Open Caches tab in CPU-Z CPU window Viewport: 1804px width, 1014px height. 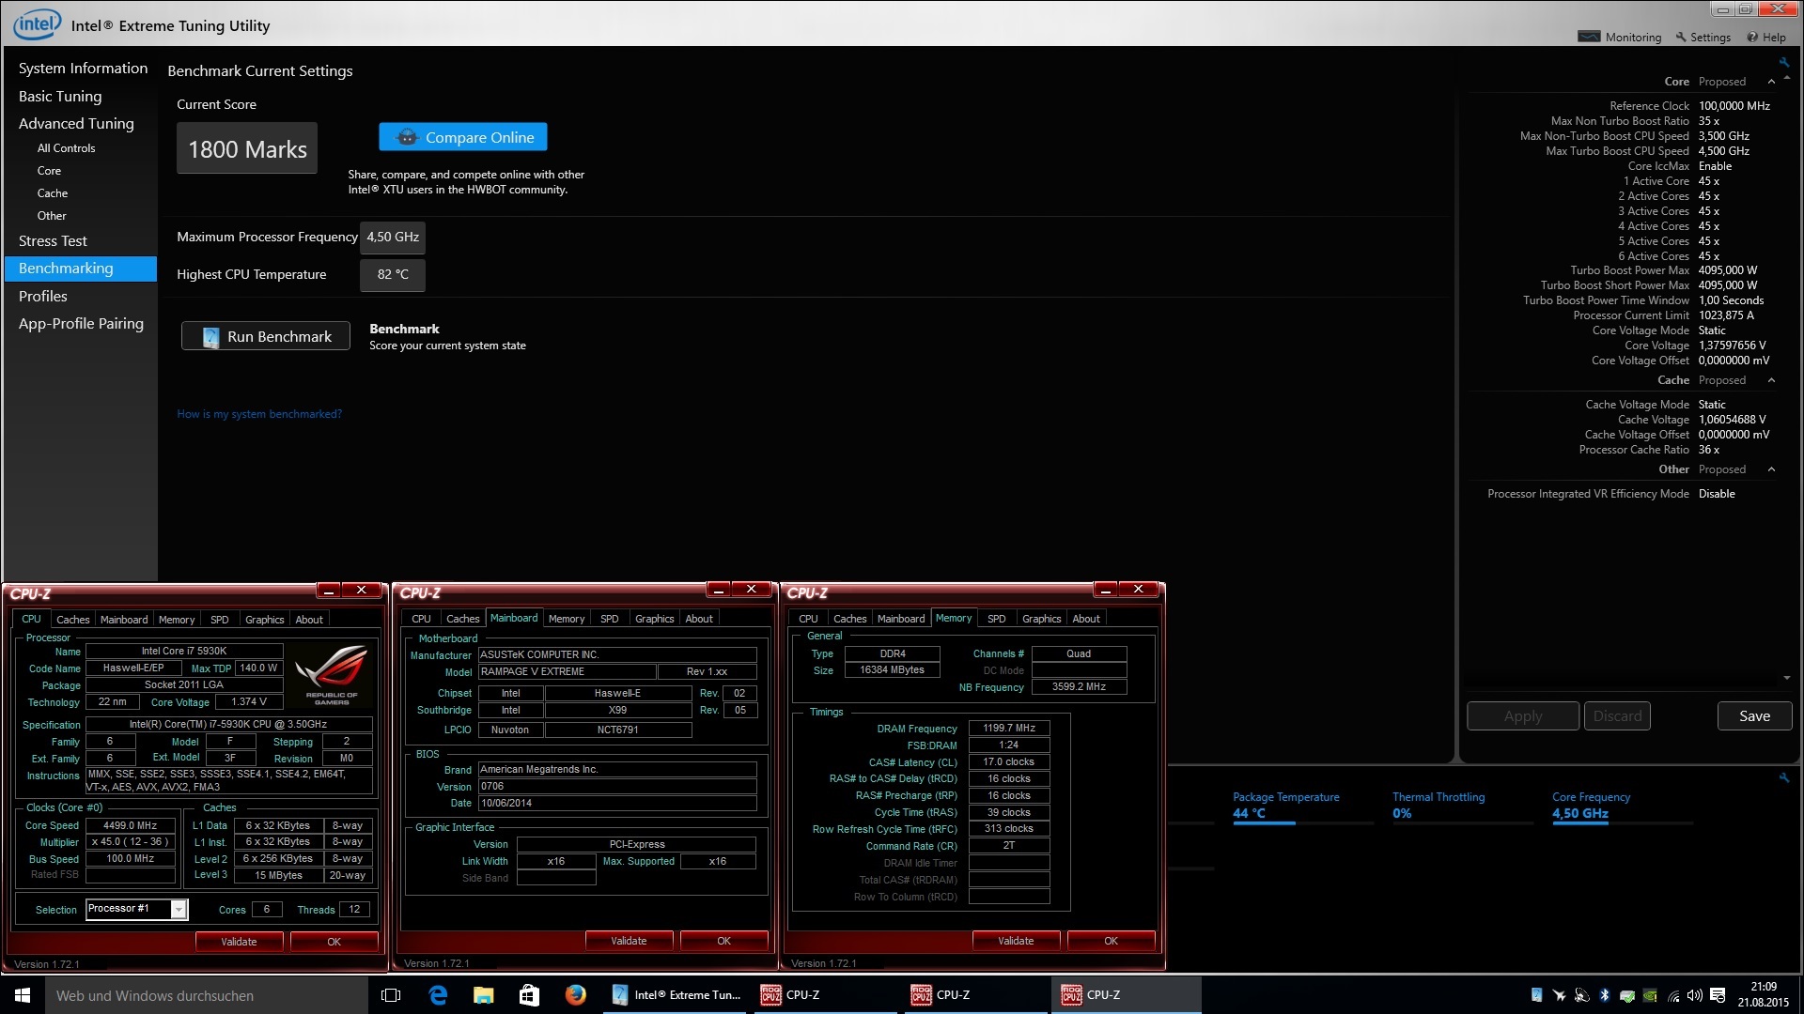[x=73, y=620]
